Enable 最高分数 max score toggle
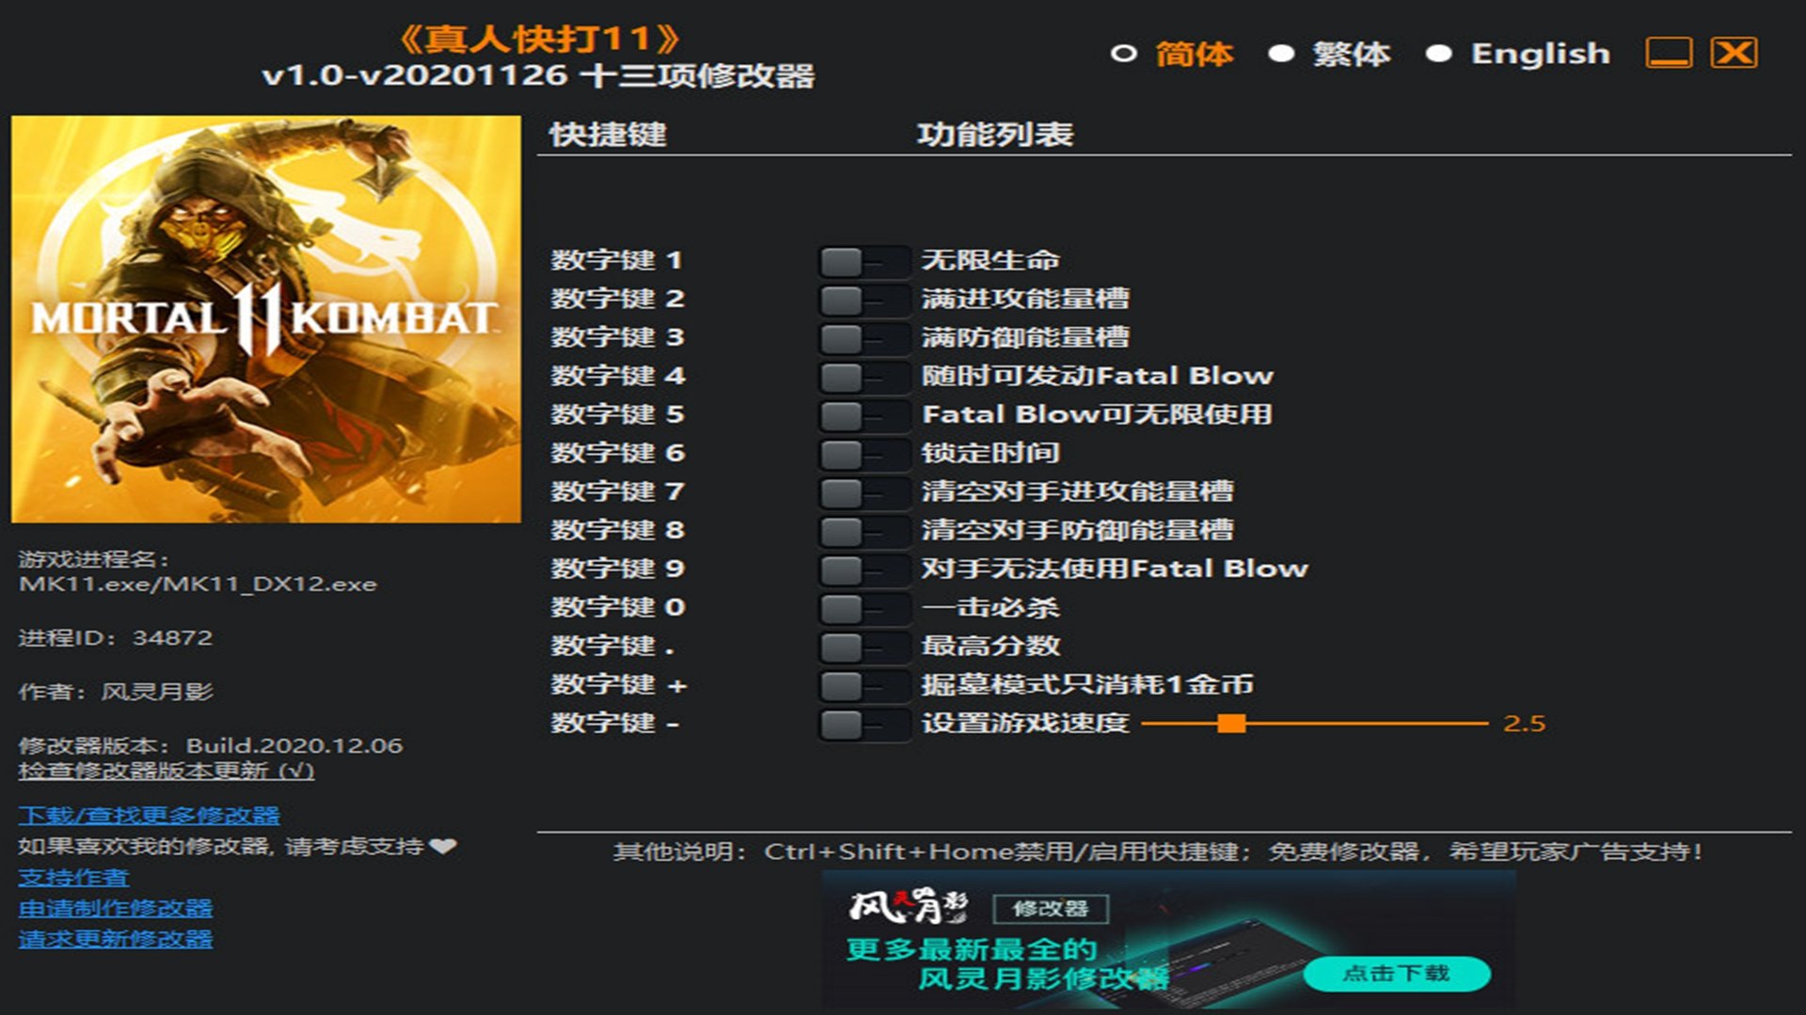Viewport: 1806px width, 1015px height. point(862,647)
